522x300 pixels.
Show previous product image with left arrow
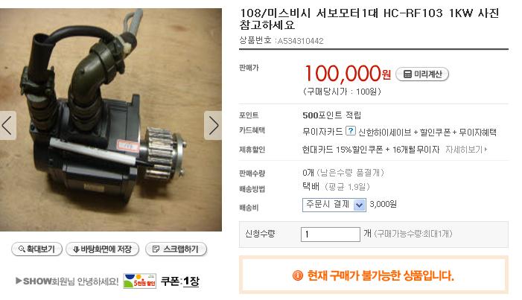[x=7, y=126]
